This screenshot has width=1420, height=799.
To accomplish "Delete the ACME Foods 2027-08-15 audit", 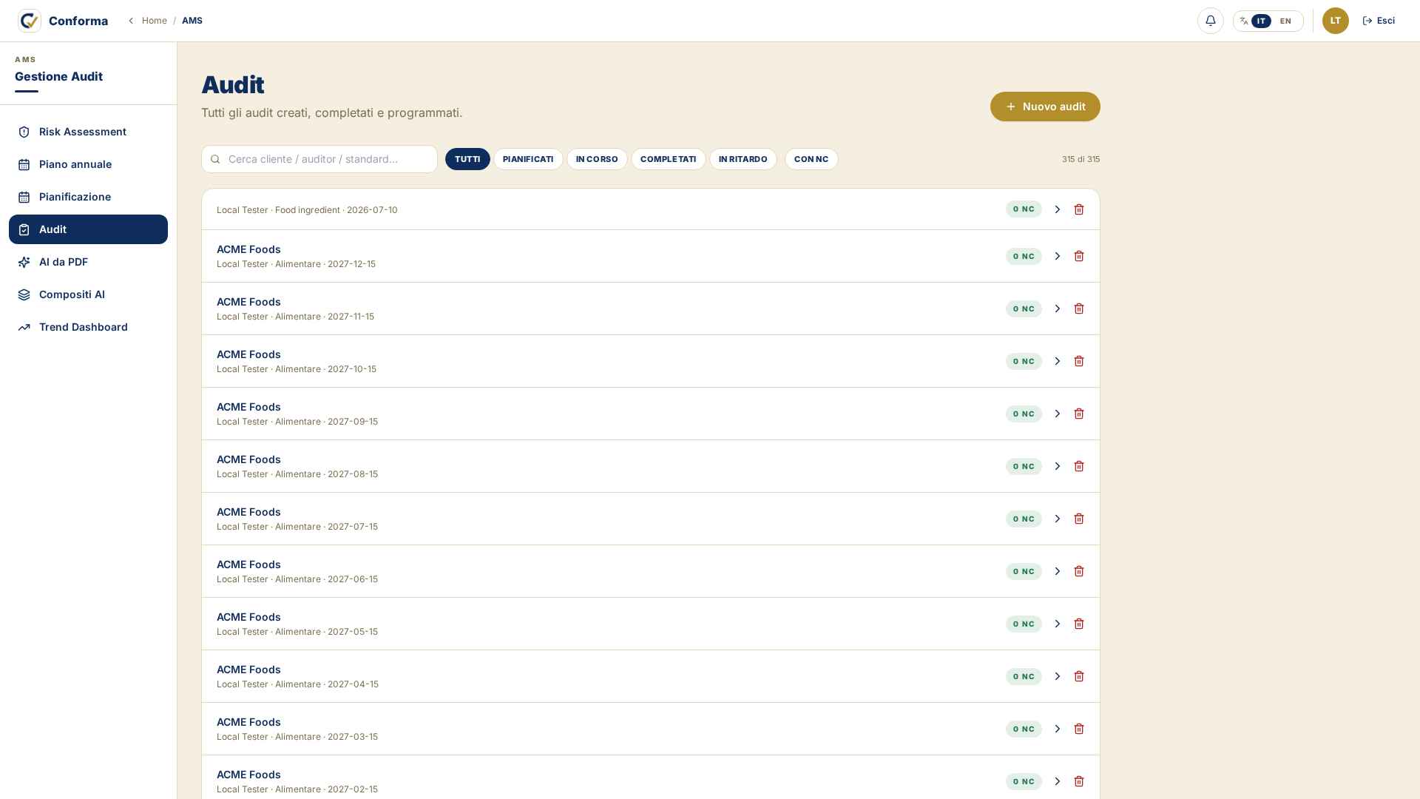I will (1079, 466).
